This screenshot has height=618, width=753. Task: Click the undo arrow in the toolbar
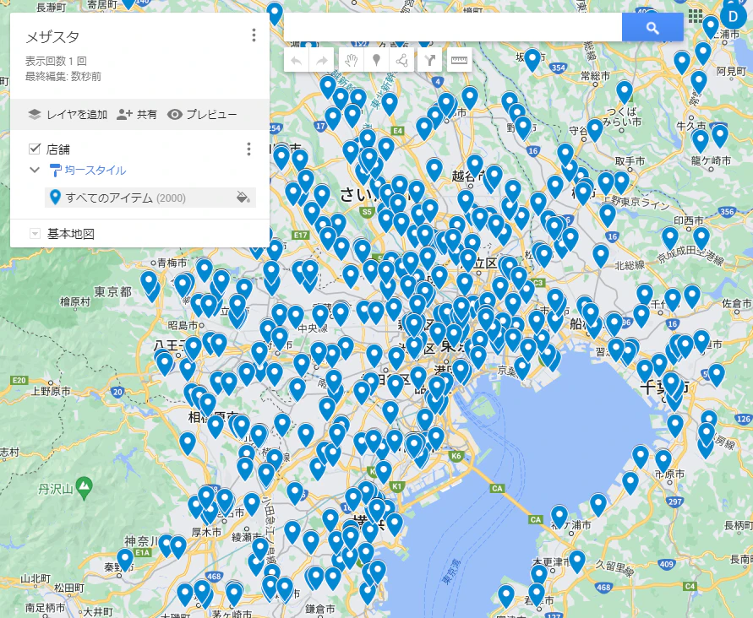[297, 61]
